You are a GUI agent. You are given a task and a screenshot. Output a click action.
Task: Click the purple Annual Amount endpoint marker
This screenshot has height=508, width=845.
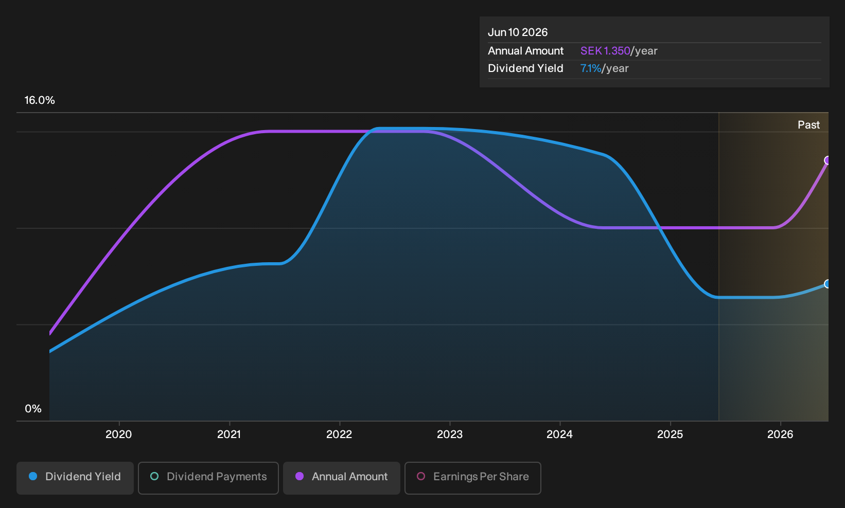click(x=828, y=160)
